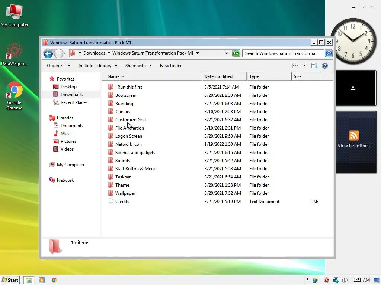Expand view options dropdown arrow
This screenshot has width=381, height=285.
304,66
